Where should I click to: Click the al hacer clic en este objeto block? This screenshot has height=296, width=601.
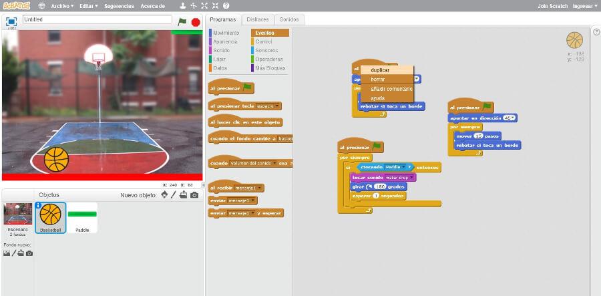point(245,122)
